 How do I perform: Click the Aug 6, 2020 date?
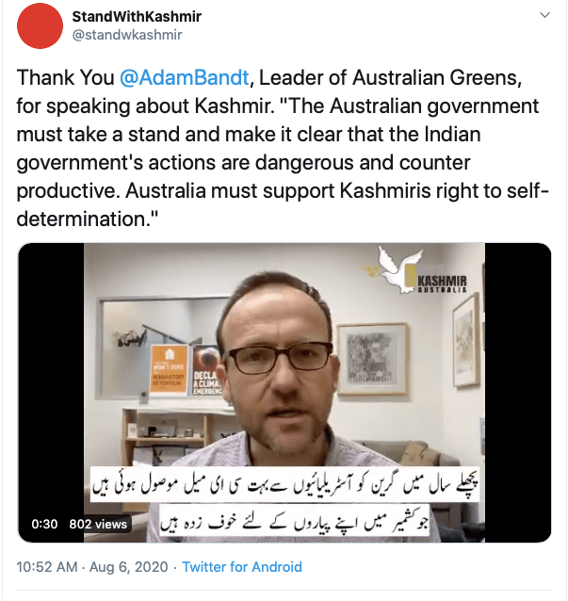[128, 567]
